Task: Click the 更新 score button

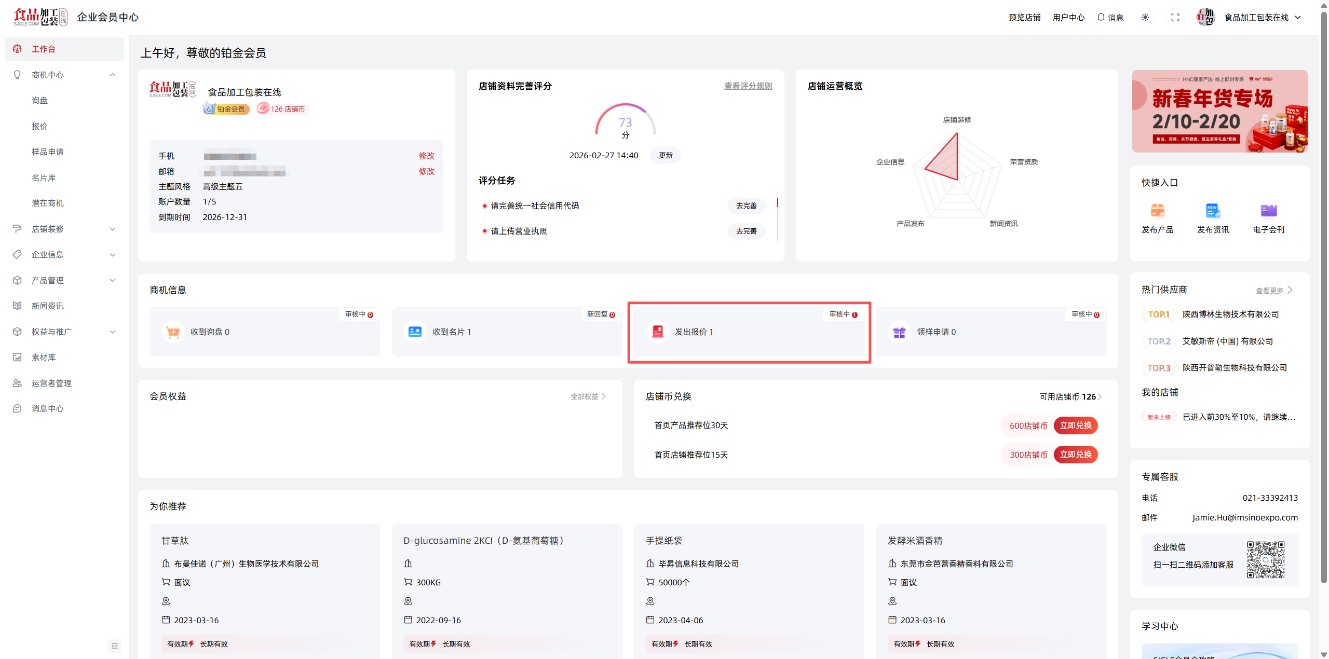Action: click(665, 155)
